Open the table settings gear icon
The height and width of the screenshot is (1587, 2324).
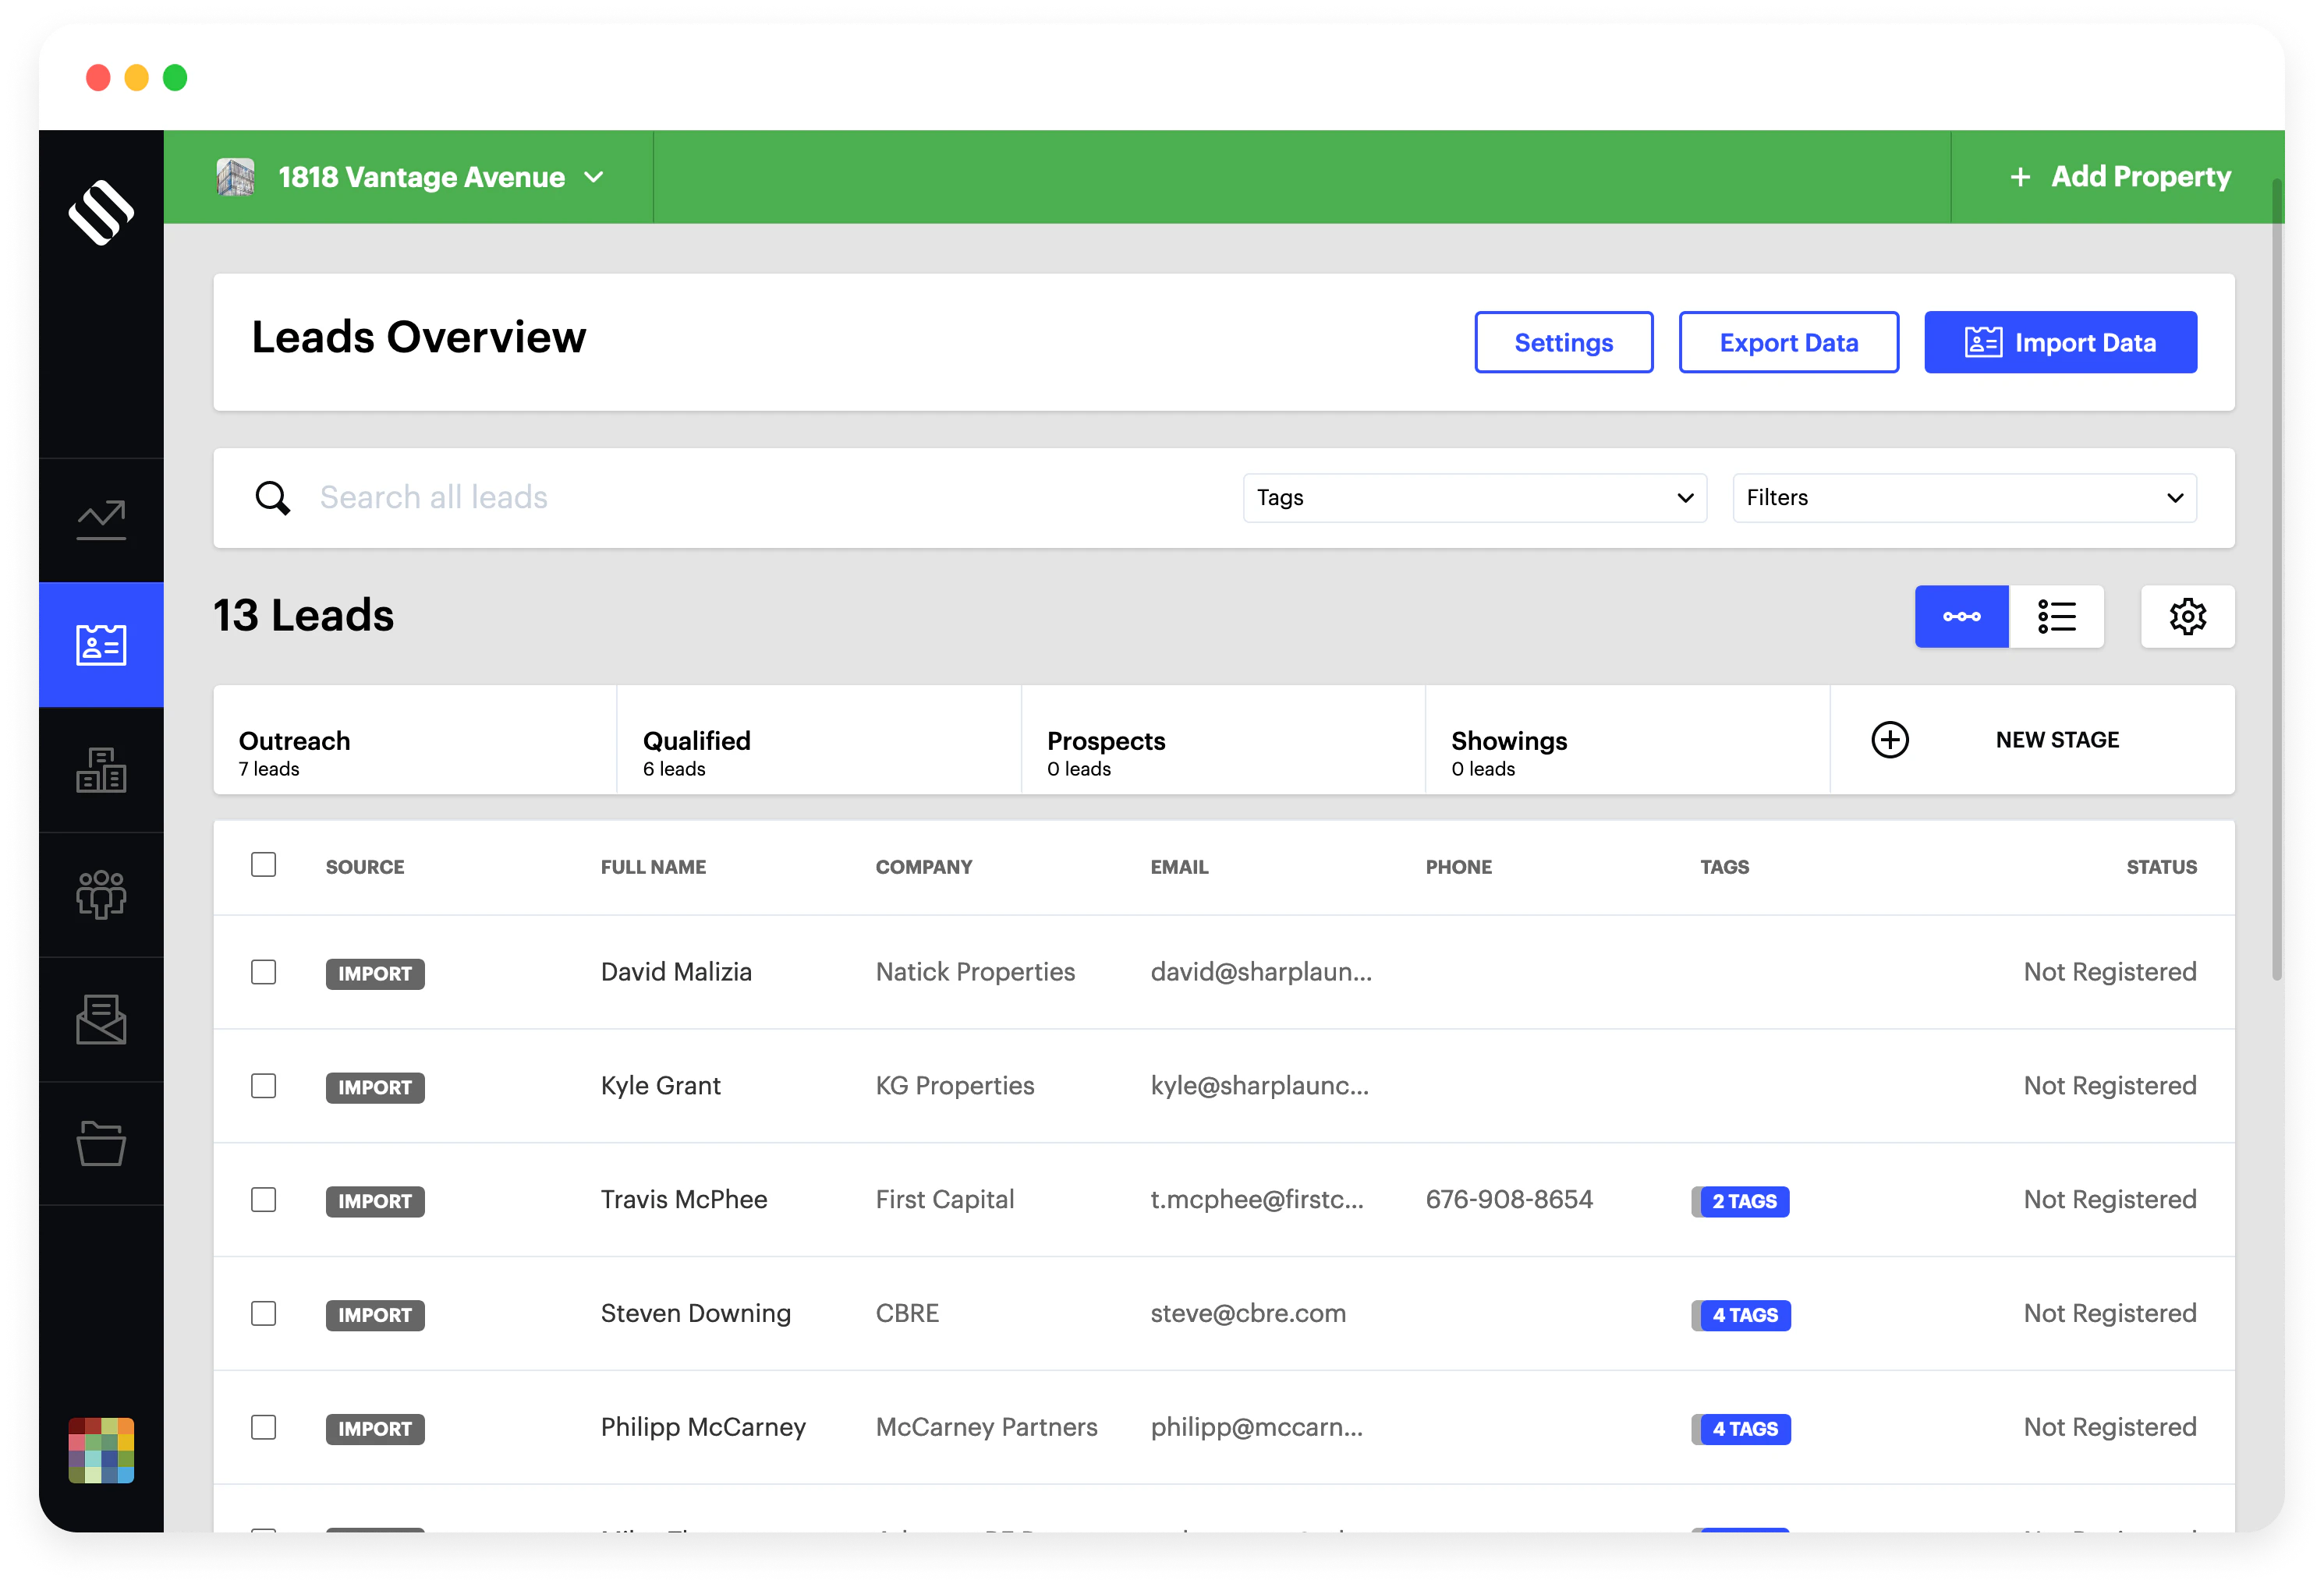click(x=2188, y=617)
